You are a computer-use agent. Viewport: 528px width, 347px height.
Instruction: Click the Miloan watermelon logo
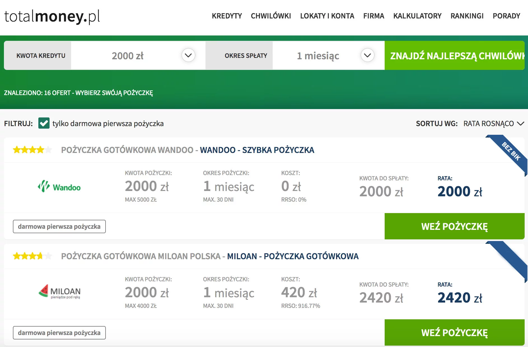(x=59, y=292)
